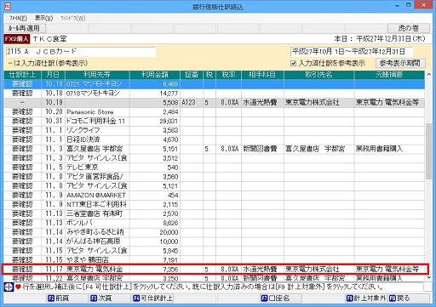Click the 証番 column header

tap(192, 75)
